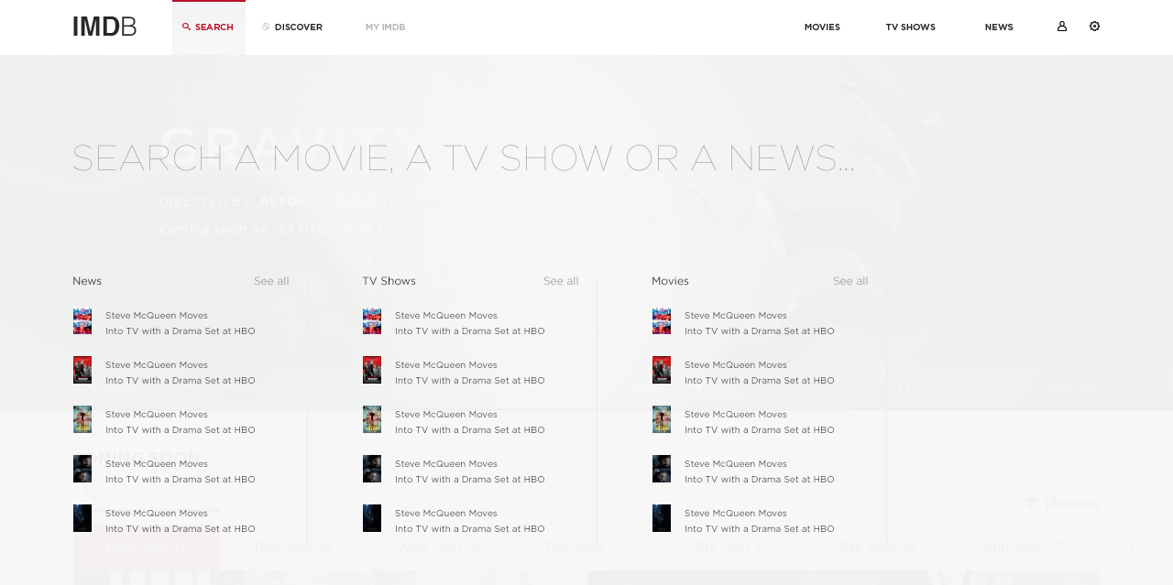Open the third Movies result headline

pyautogui.click(x=760, y=422)
